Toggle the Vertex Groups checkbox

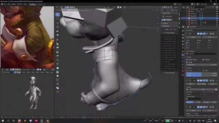[x=187, y=60]
